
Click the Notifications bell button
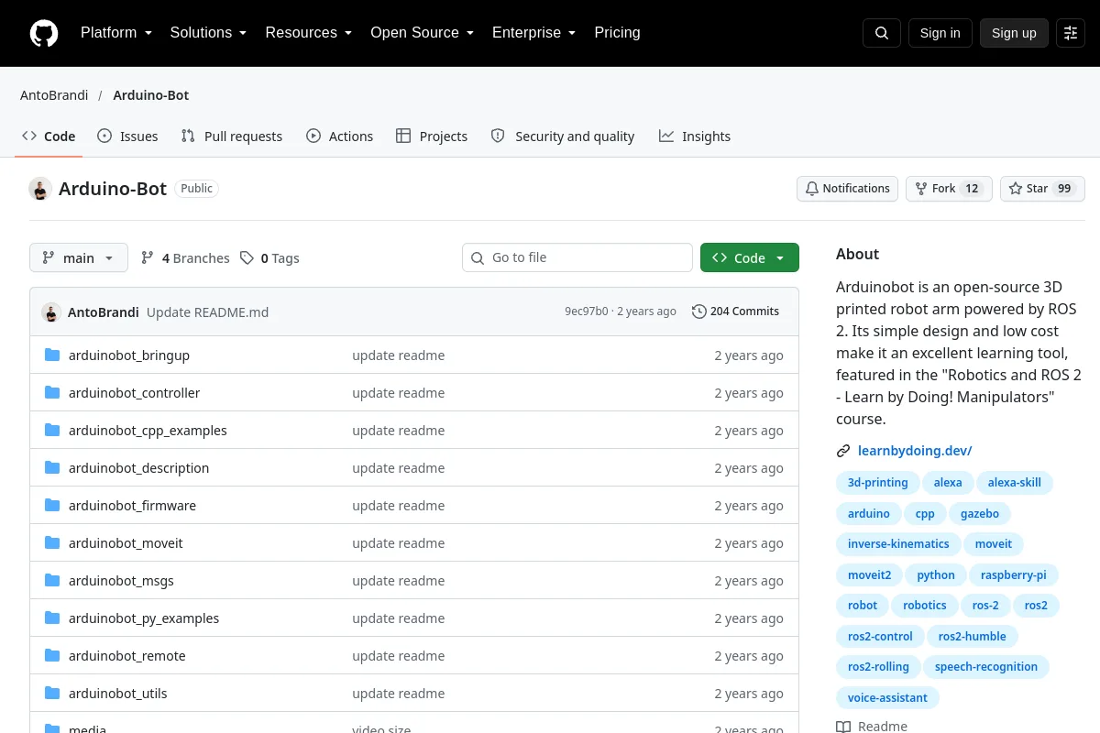[848, 189]
